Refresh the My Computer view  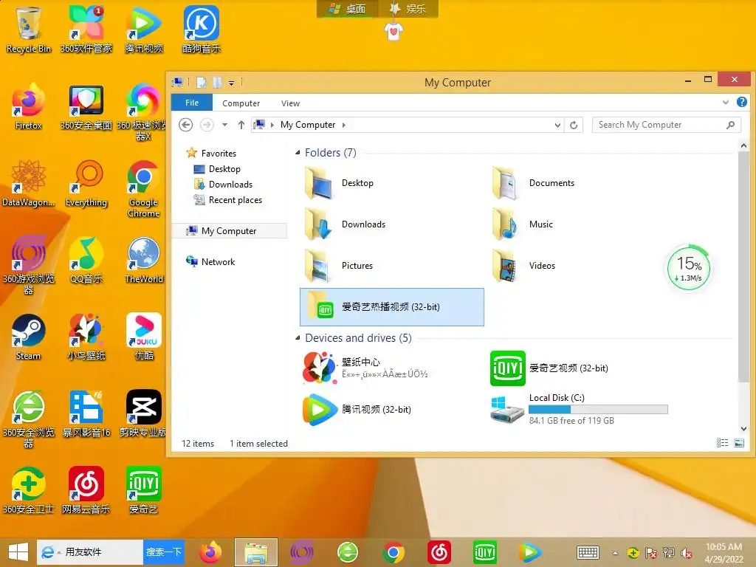(x=574, y=125)
